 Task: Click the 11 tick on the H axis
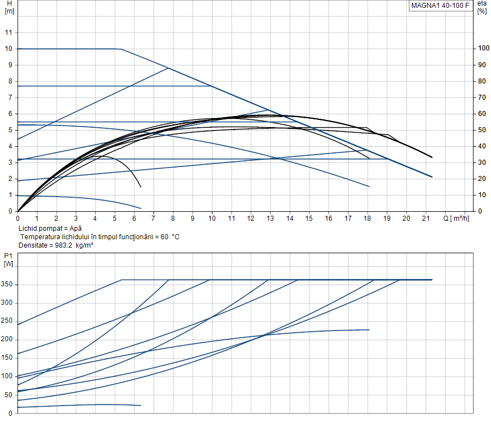pos(8,32)
